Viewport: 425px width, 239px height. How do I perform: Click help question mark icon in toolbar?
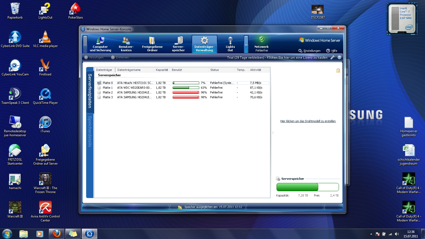click(339, 57)
